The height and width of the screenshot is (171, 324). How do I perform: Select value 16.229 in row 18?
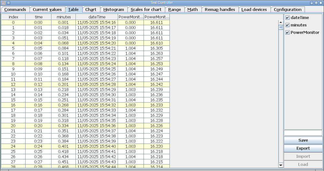pos(156,116)
